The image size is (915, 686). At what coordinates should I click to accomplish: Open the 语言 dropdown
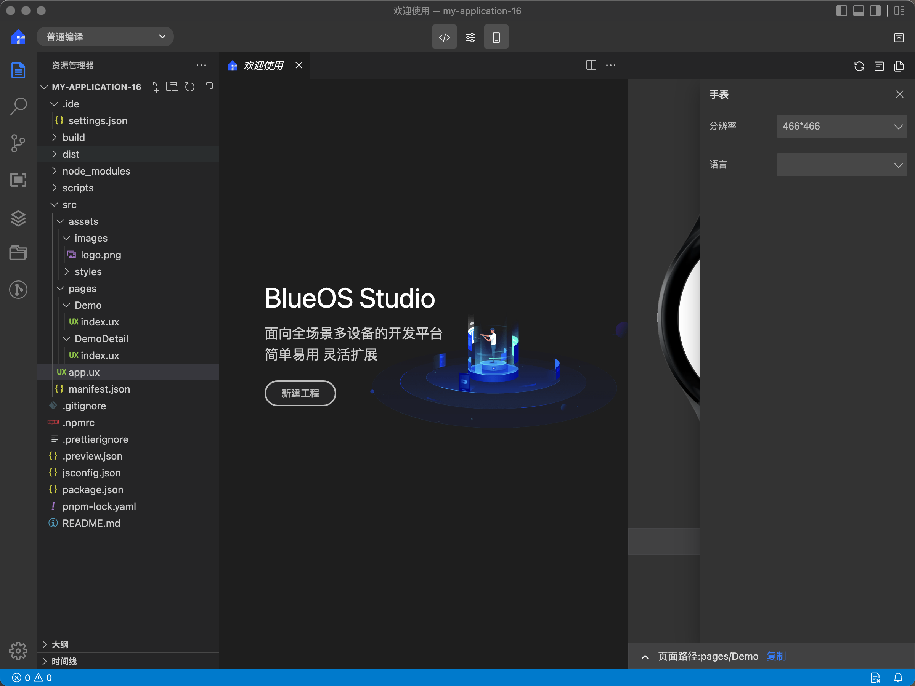click(x=842, y=165)
